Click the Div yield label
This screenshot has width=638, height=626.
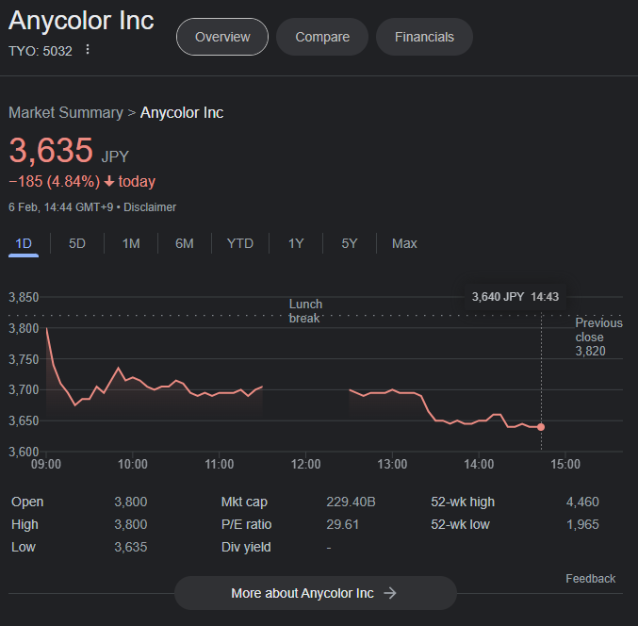246,547
